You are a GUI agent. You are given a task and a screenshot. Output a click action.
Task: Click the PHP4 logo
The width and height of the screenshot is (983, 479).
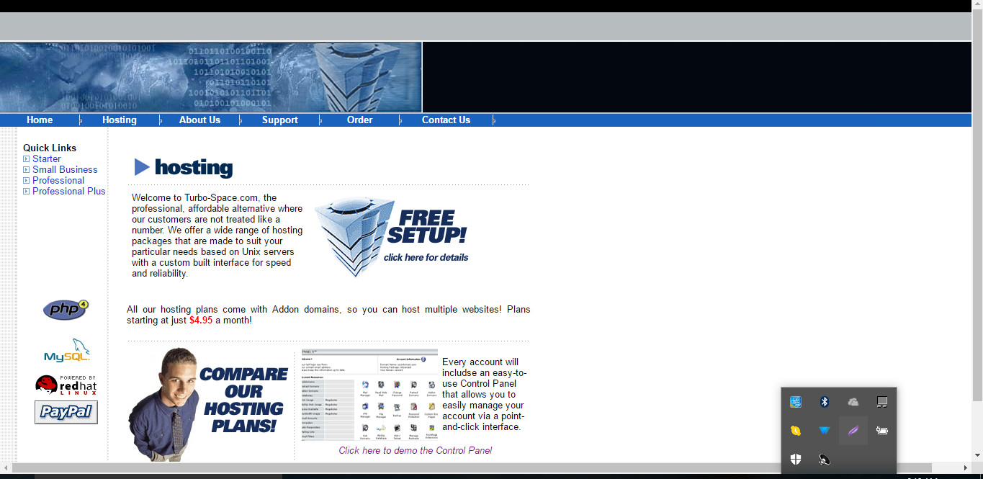click(x=66, y=310)
